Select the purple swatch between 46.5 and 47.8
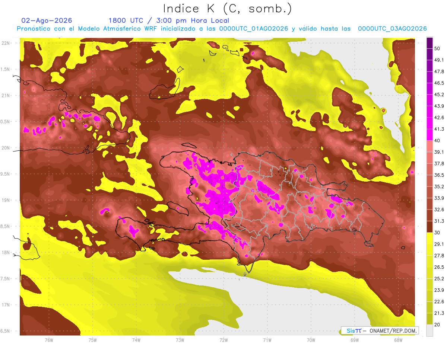The width and height of the screenshot is (447, 345). point(429,77)
